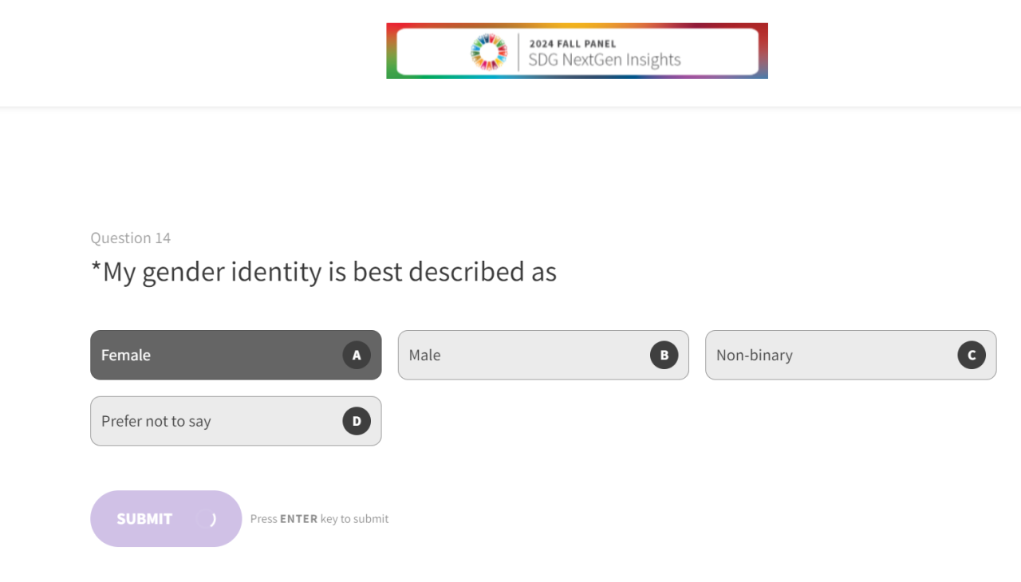Screen dimensions: 1021x582
Task: Pick the Non-binary answer
Action: 830,355
